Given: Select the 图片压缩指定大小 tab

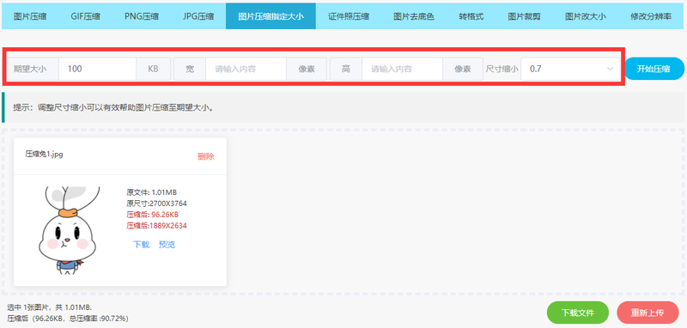Looking at the screenshot, I should 271,16.
